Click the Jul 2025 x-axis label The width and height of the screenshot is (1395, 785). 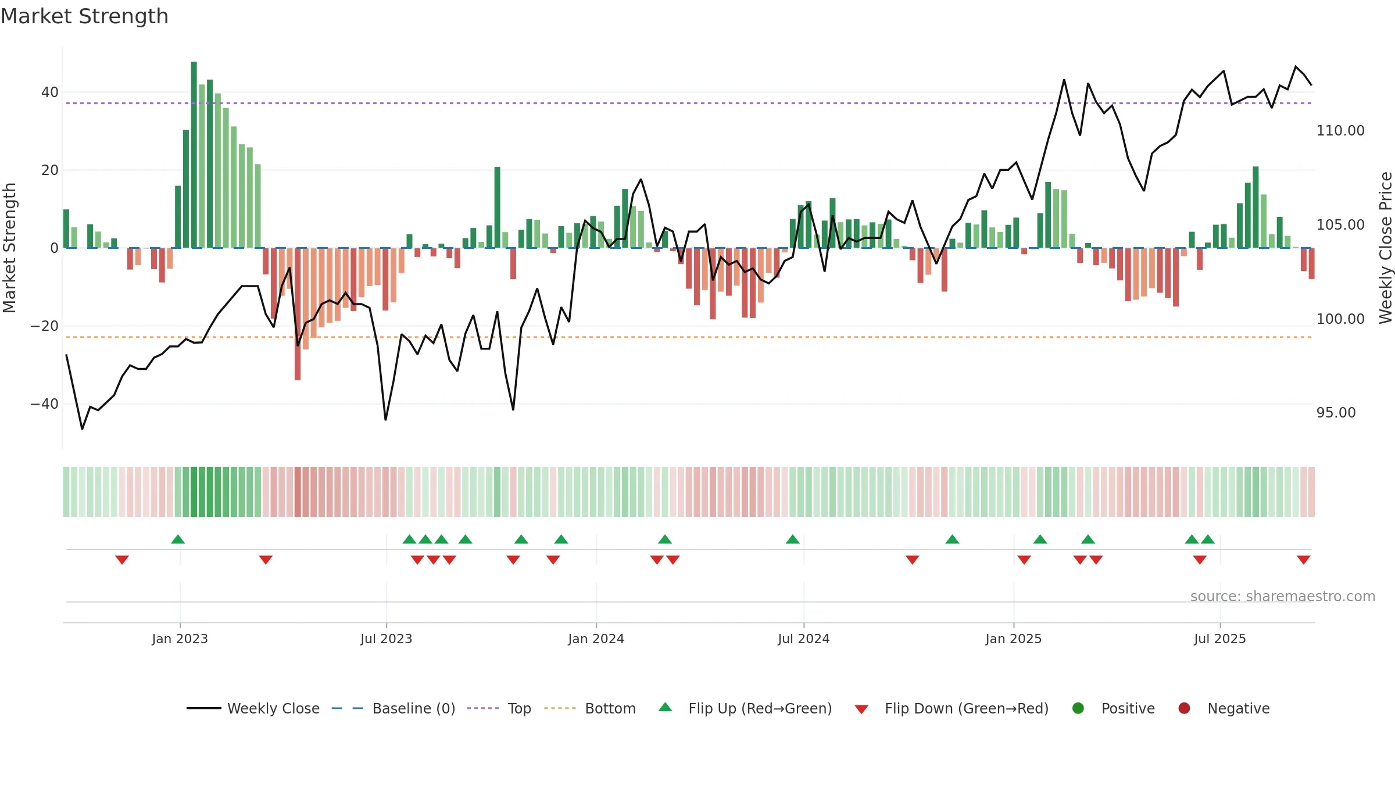(x=1219, y=638)
